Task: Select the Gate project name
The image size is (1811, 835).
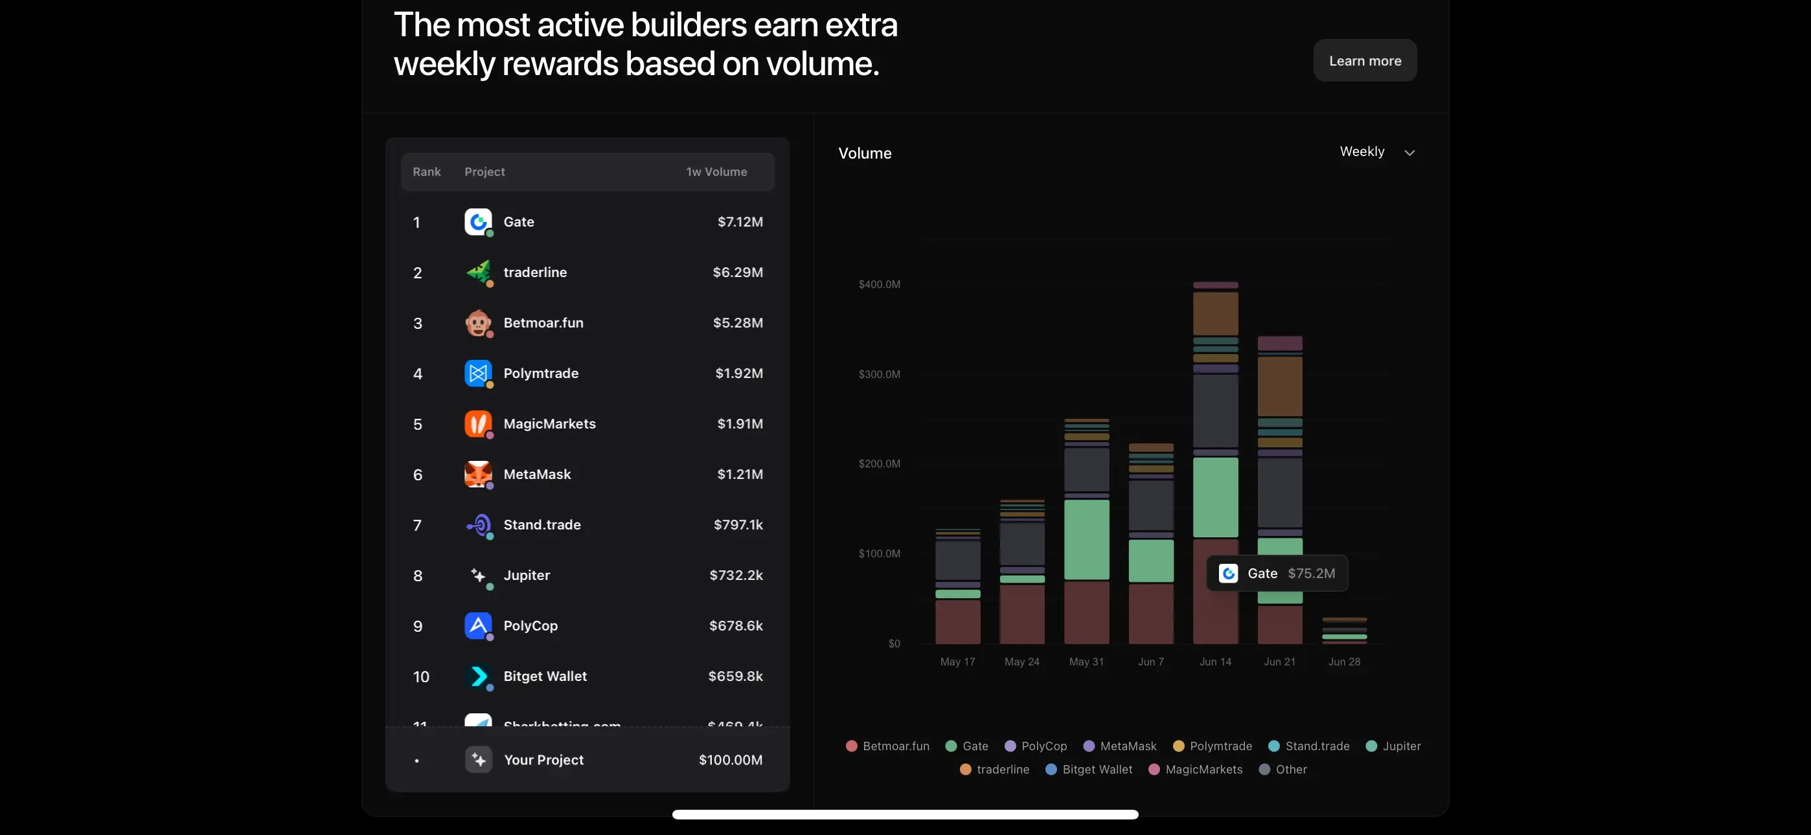Action: click(x=518, y=221)
